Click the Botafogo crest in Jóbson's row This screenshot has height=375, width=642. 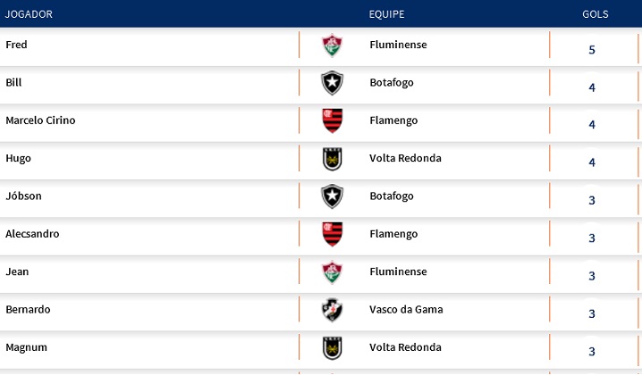333,196
